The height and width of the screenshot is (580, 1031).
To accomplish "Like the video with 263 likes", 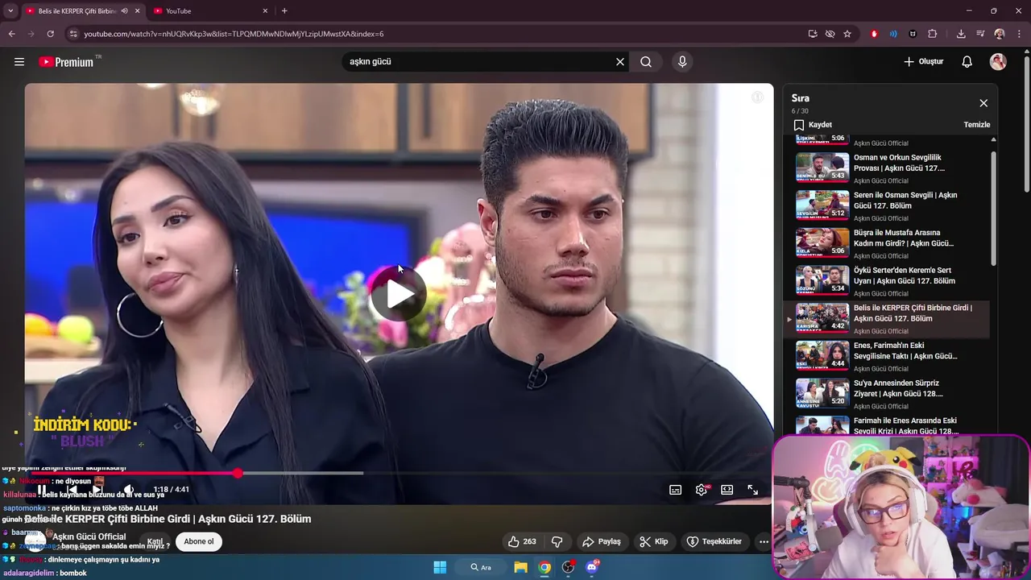I will pos(522,542).
